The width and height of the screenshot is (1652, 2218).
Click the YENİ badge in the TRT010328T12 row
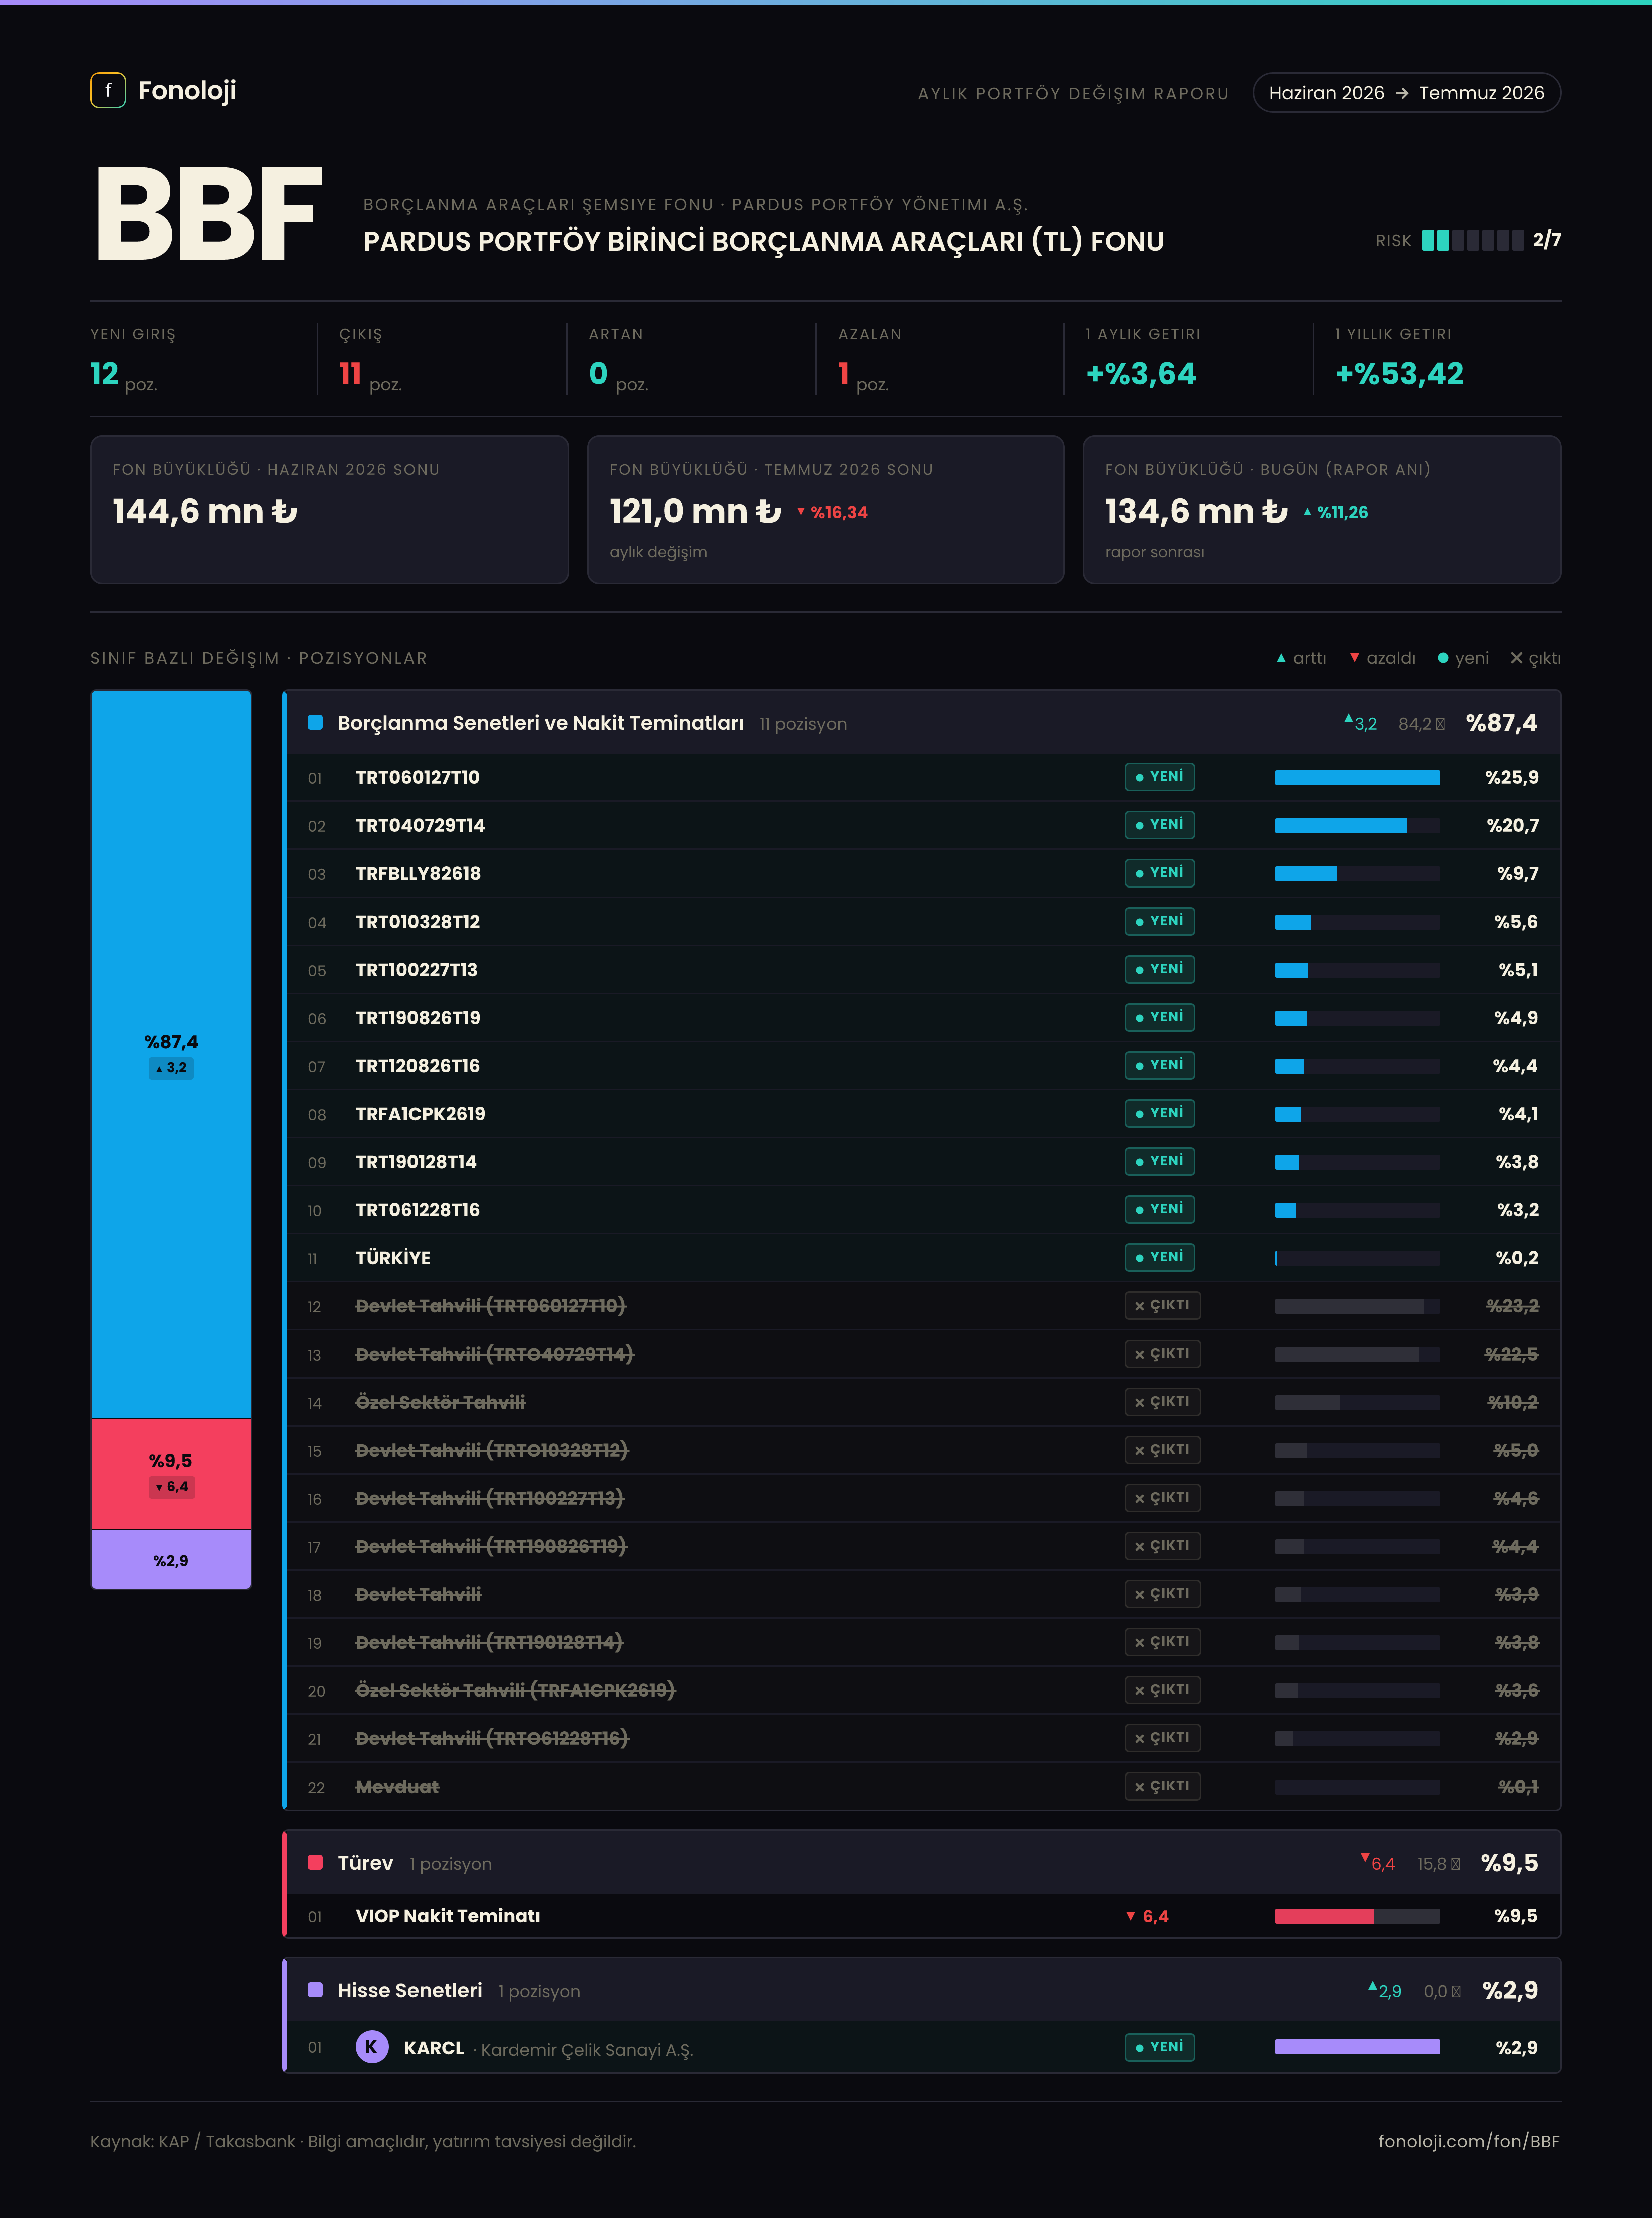coord(1160,921)
